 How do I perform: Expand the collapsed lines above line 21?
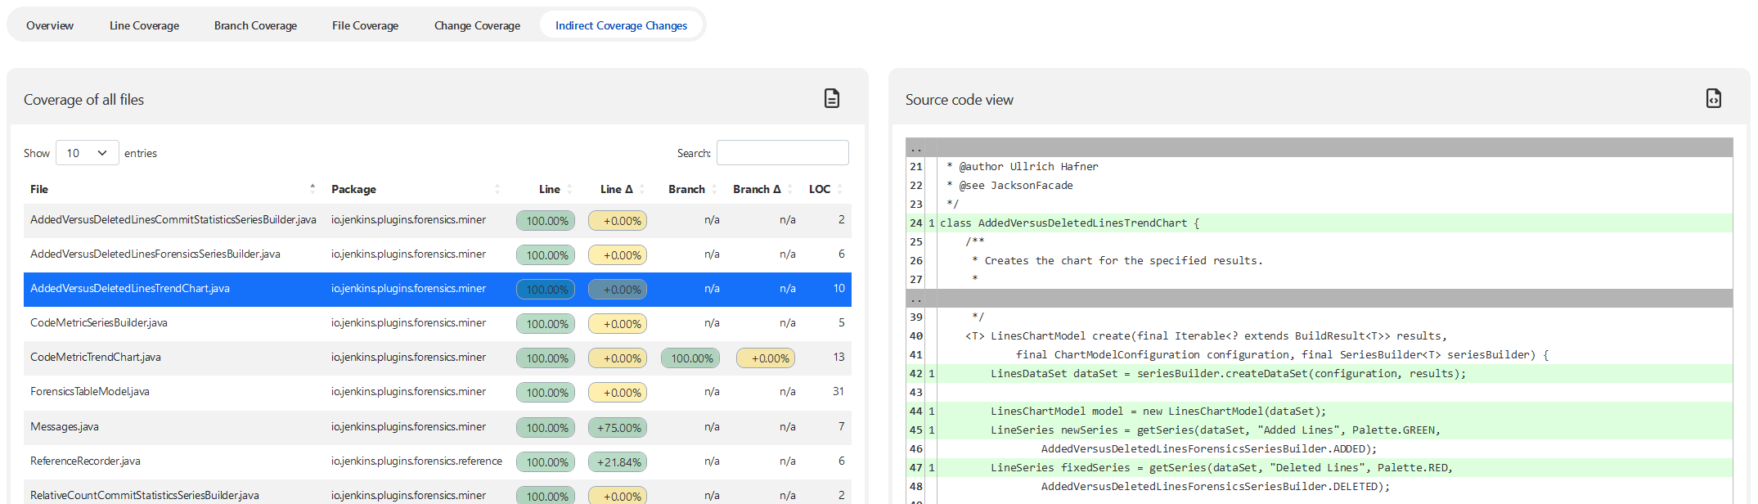coord(1318,148)
